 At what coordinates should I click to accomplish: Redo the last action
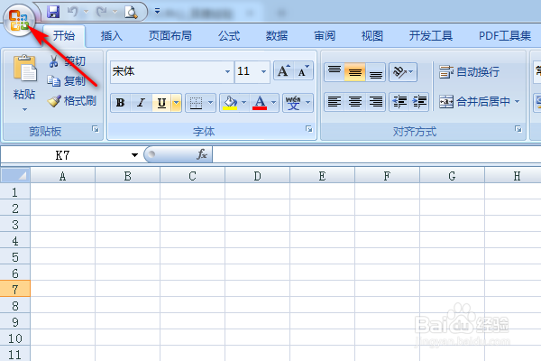102,12
